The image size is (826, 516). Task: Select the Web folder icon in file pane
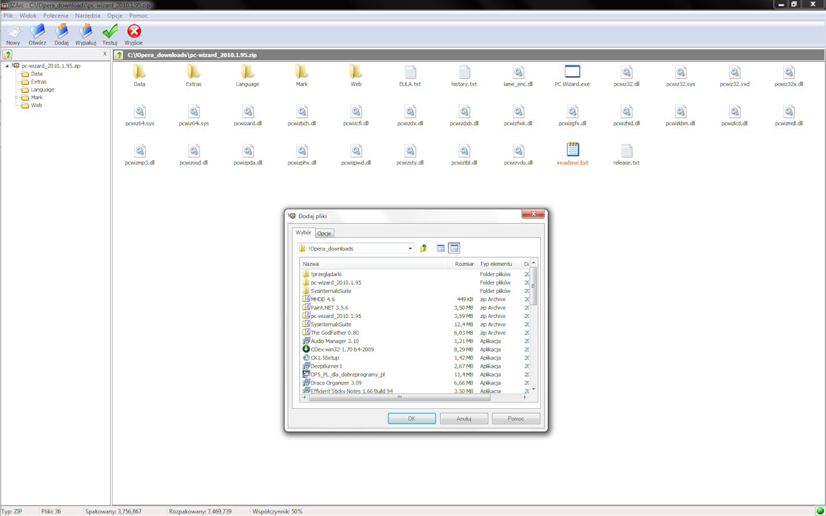click(x=356, y=72)
